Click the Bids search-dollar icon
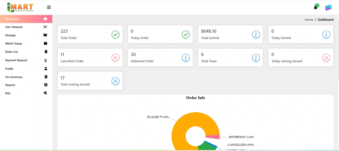This screenshot has height=151, width=339. [x=46, y=93]
